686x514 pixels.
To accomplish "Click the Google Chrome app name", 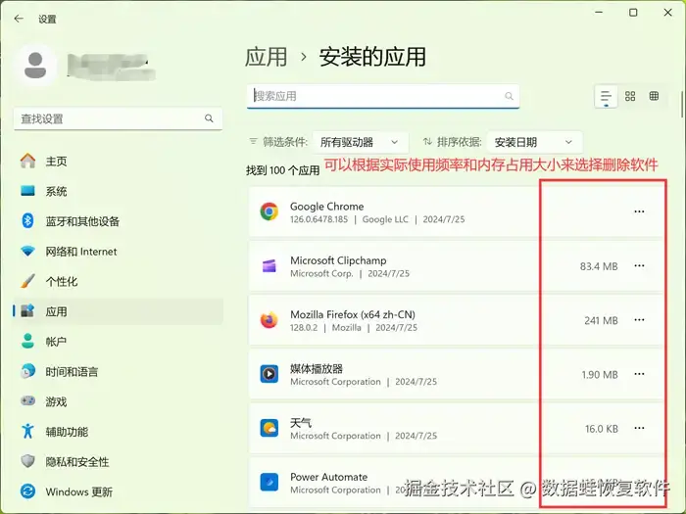I will pyautogui.click(x=326, y=207).
